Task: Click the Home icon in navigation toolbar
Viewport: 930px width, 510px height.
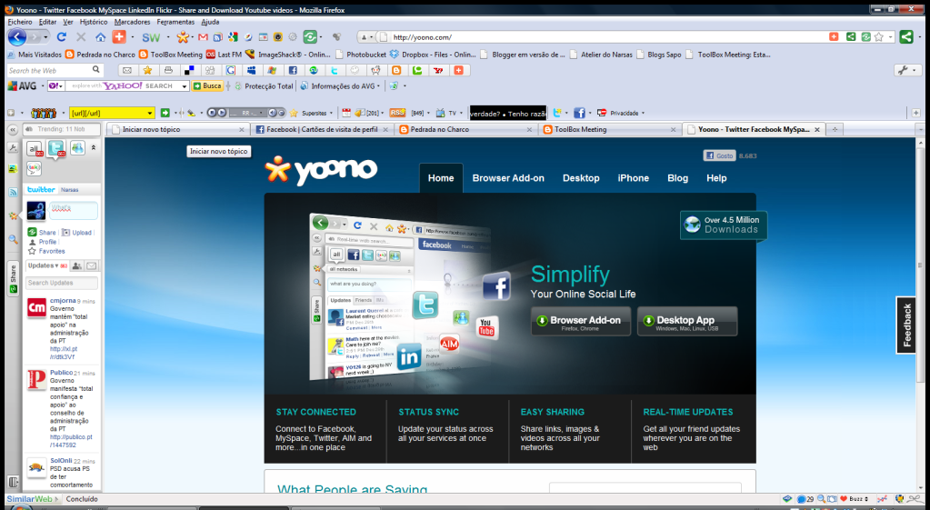Action: point(98,37)
